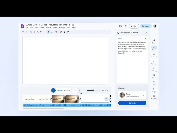Click the add comment toolbar icon
177x133 pixels.
click(52, 32)
